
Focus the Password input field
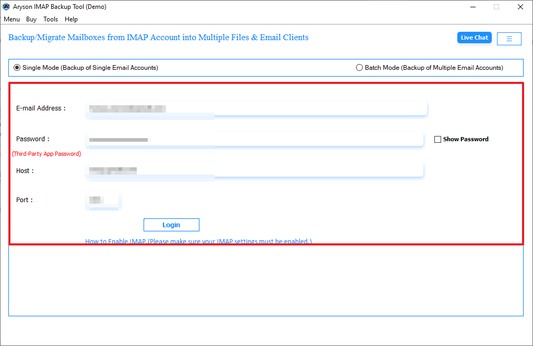pyautogui.click(x=254, y=140)
